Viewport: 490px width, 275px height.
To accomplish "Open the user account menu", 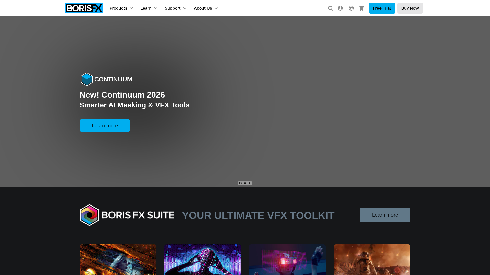I will [x=340, y=8].
